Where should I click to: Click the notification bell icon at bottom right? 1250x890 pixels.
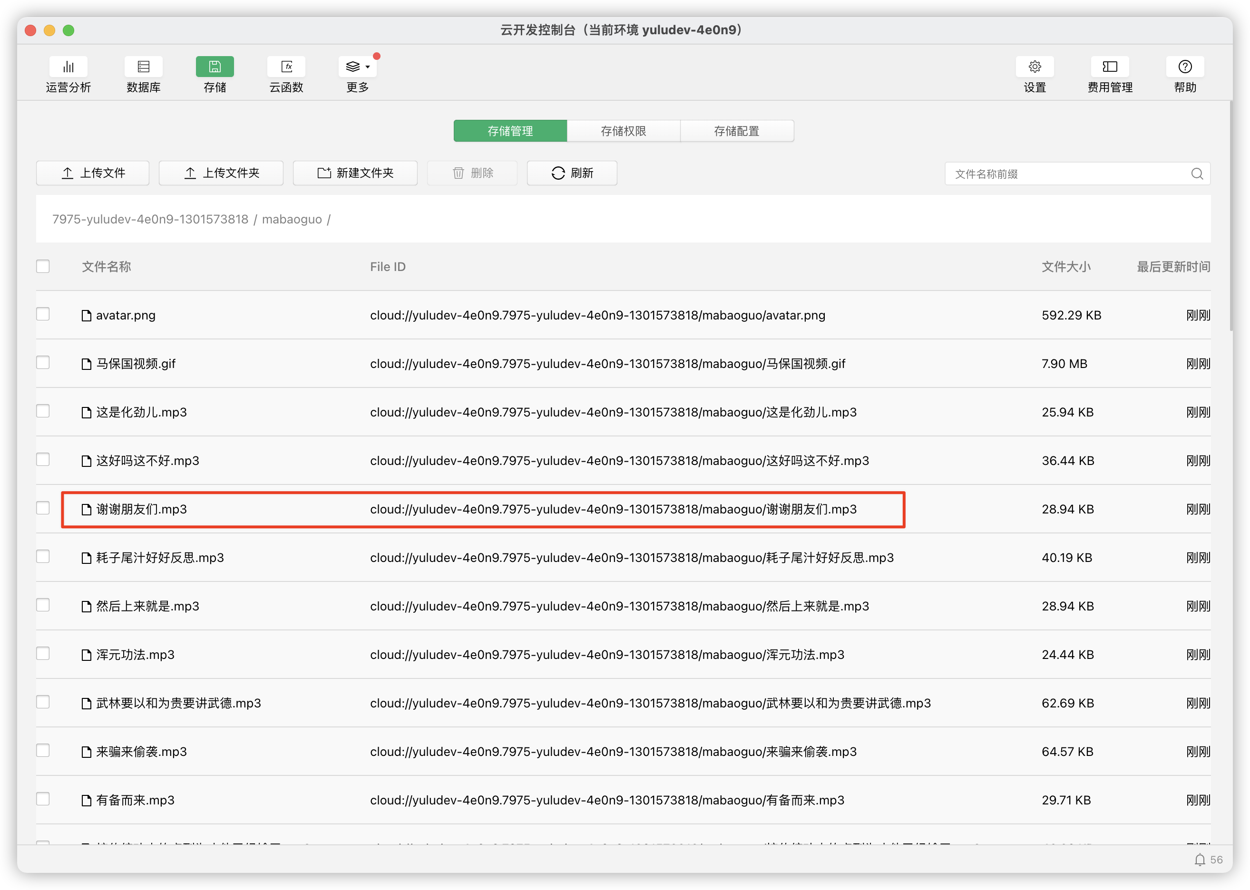(1200, 859)
